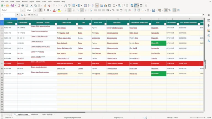Switch to the Movimenti sheet tab

(x=35, y=114)
